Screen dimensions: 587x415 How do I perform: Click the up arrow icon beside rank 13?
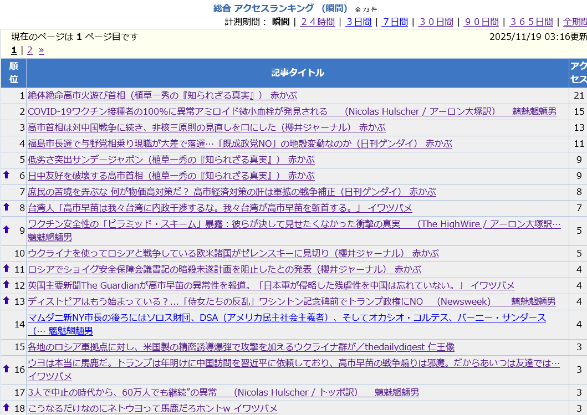7,301
